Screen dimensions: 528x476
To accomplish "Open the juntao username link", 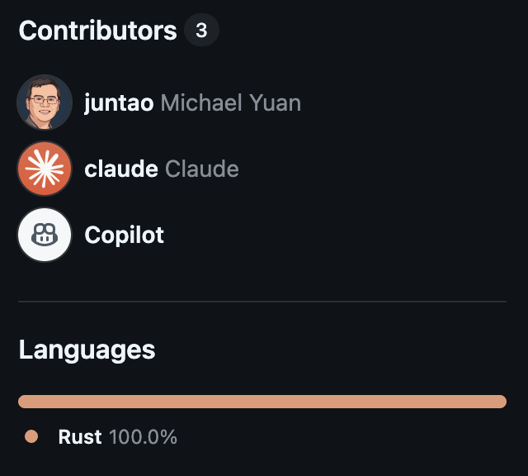I will click(x=119, y=102).
